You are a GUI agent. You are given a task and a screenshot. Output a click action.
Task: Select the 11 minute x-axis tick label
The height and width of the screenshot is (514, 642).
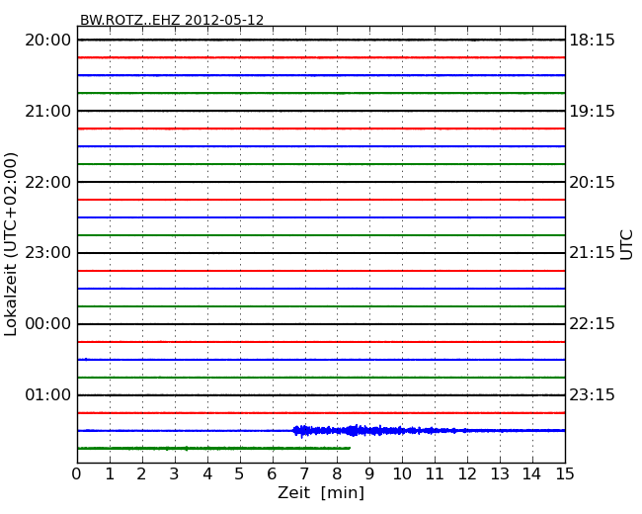click(435, 474)
